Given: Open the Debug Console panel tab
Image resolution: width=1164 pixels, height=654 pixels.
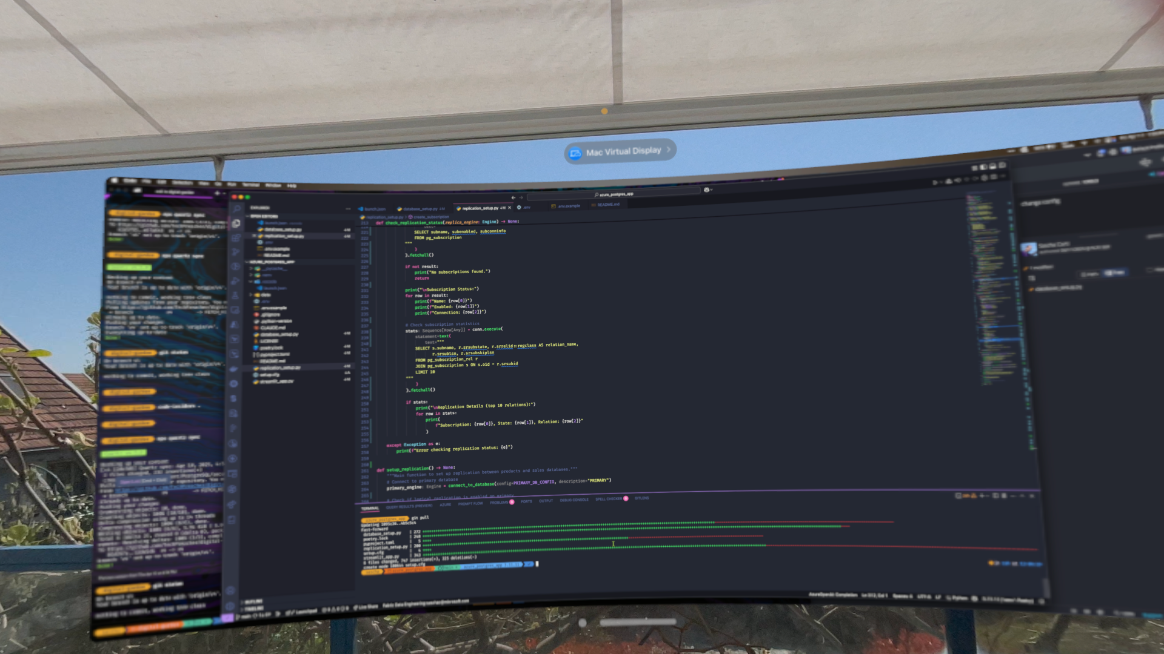Looking at the screenshot, I should click(x=574, y=500).
